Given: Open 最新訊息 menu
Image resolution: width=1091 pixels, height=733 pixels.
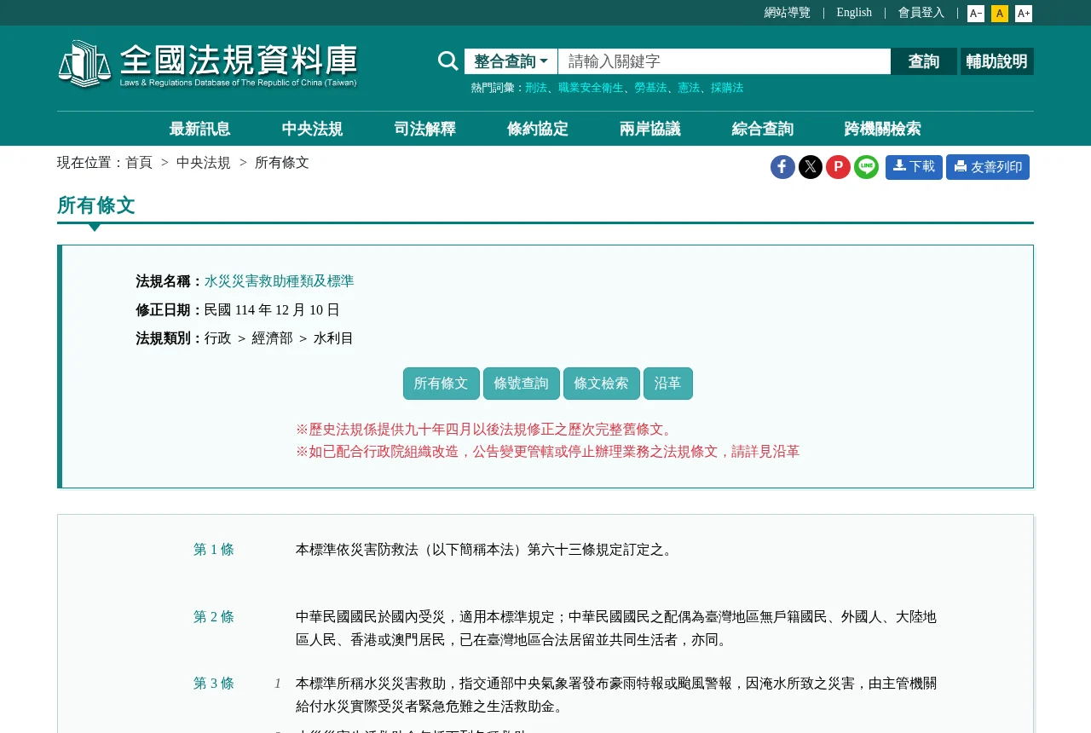Looking at the screenshot, I should point(199,130).
